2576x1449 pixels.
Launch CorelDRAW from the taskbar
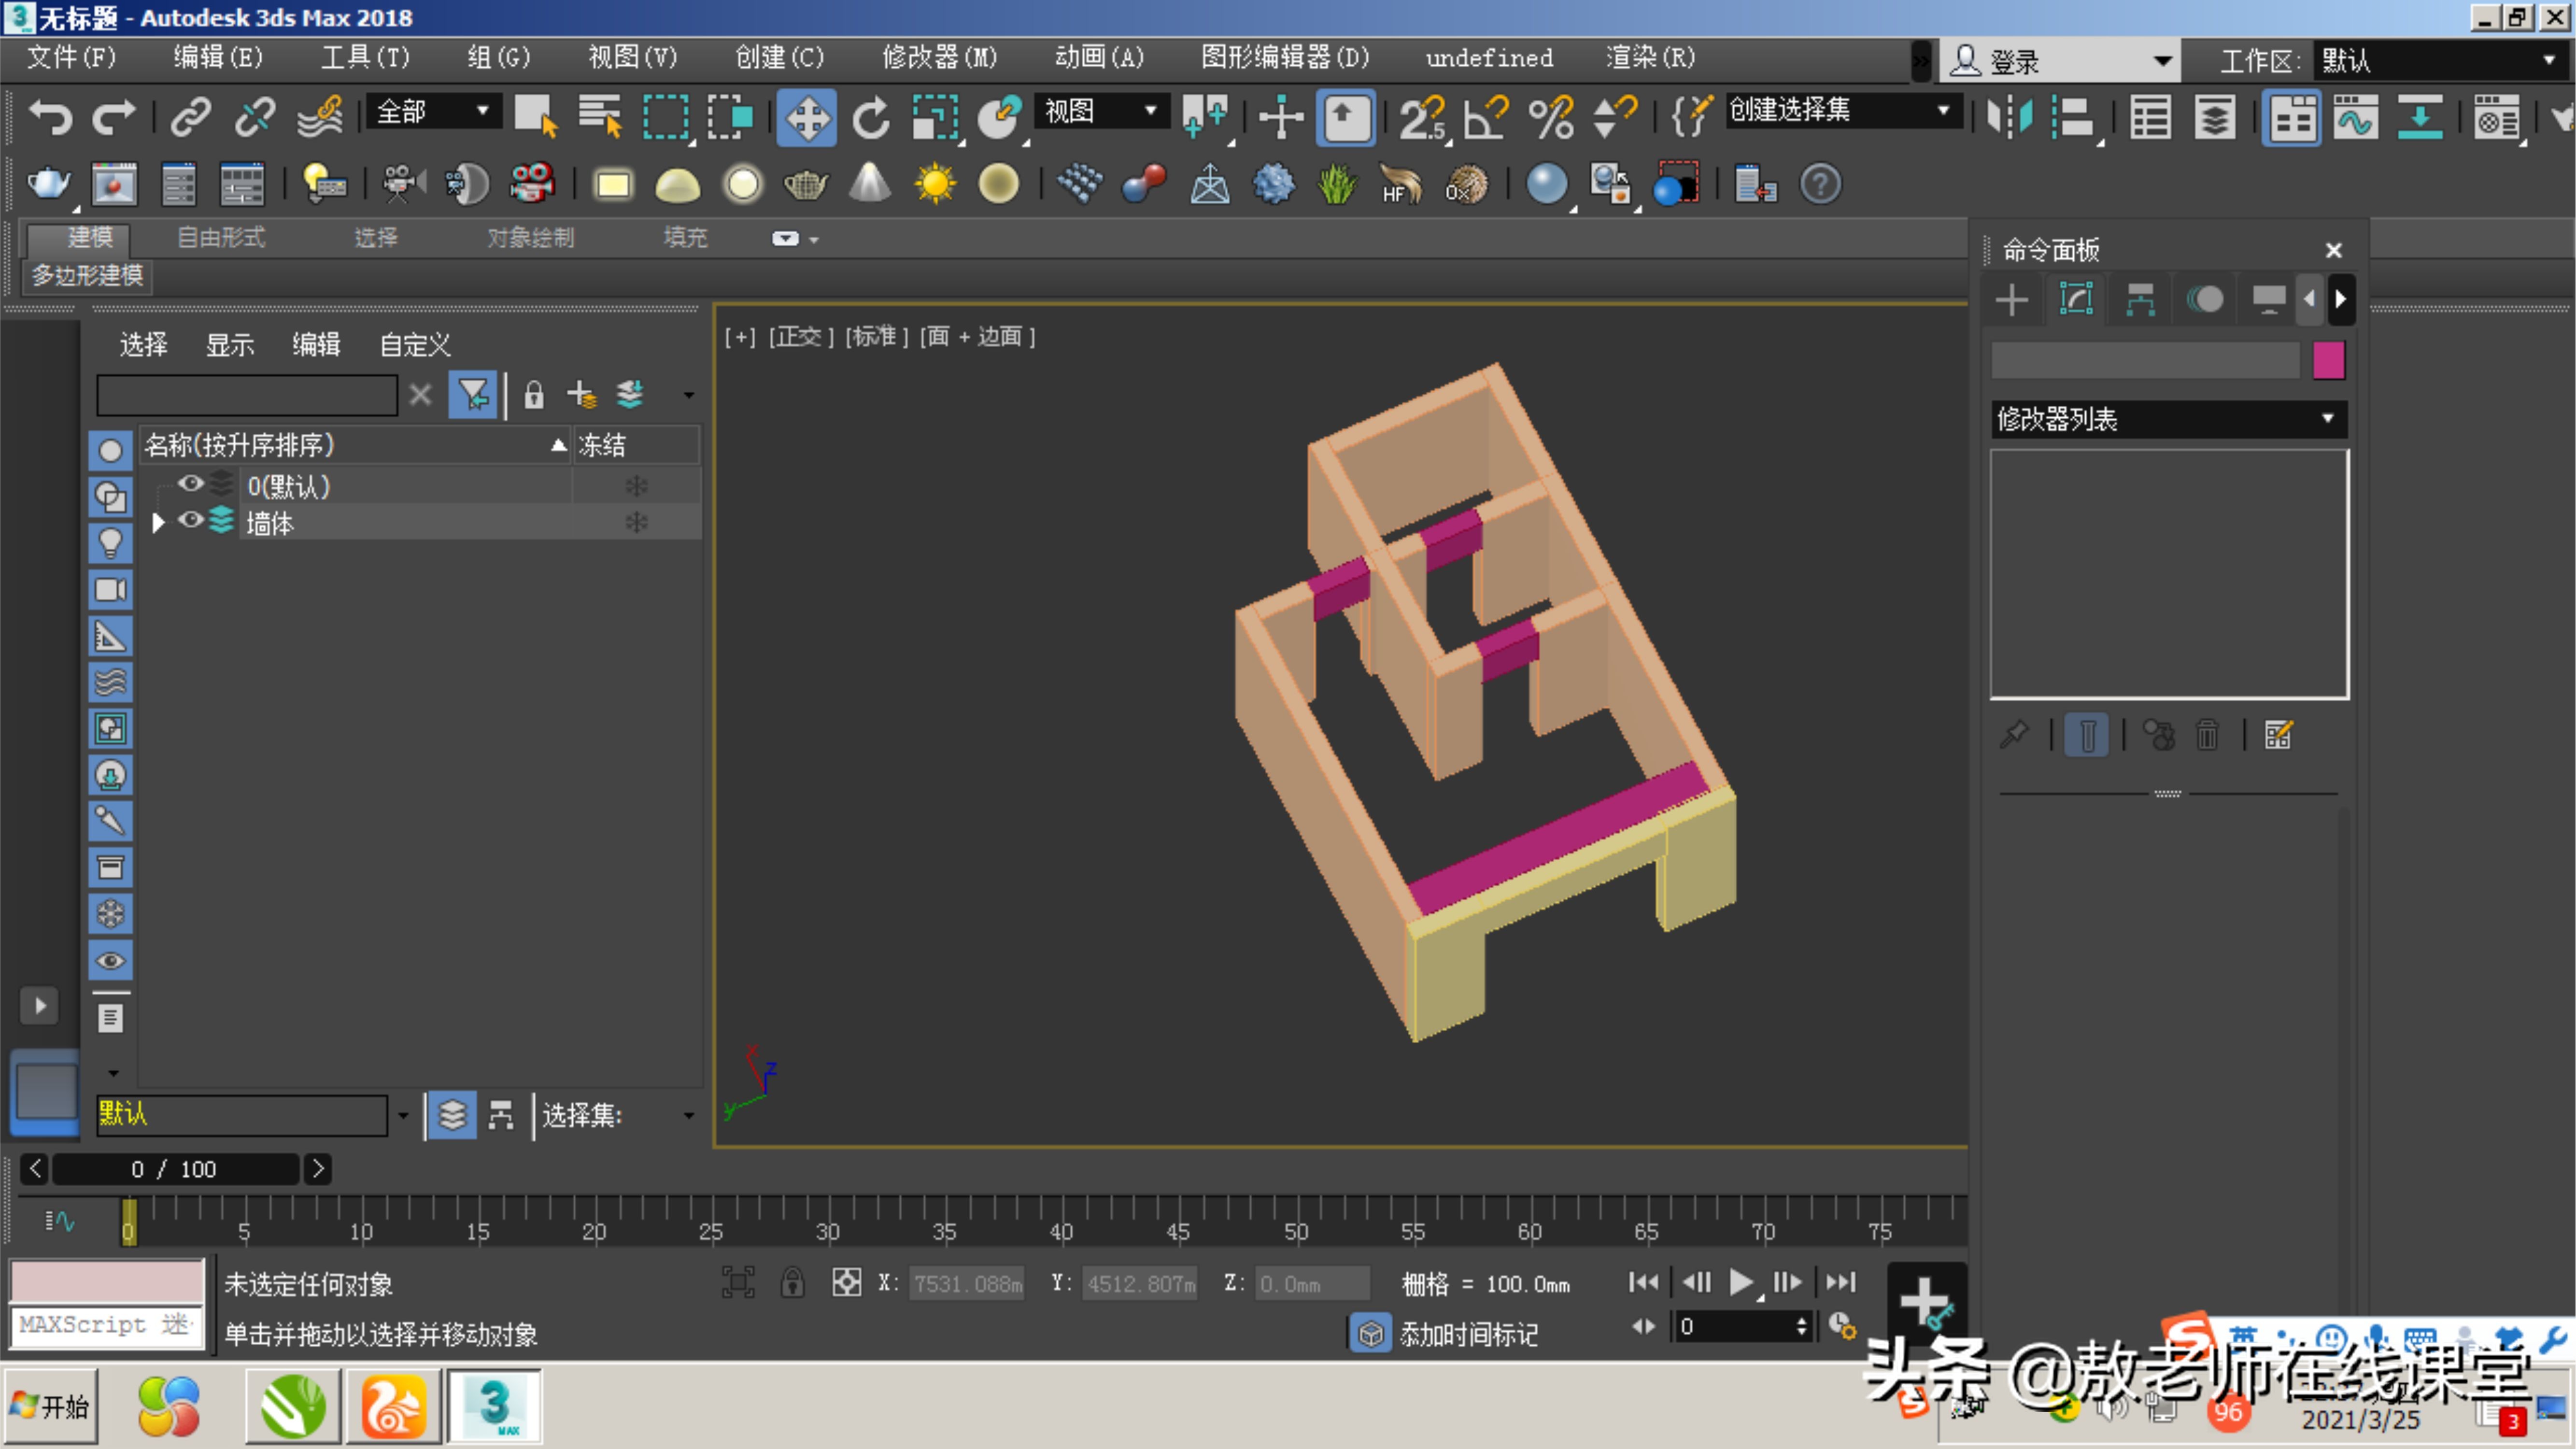click(293, 1405)
